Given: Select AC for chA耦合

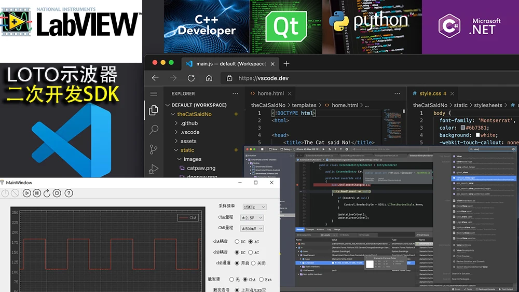Looking at the screenshot, I should (250, 242).
